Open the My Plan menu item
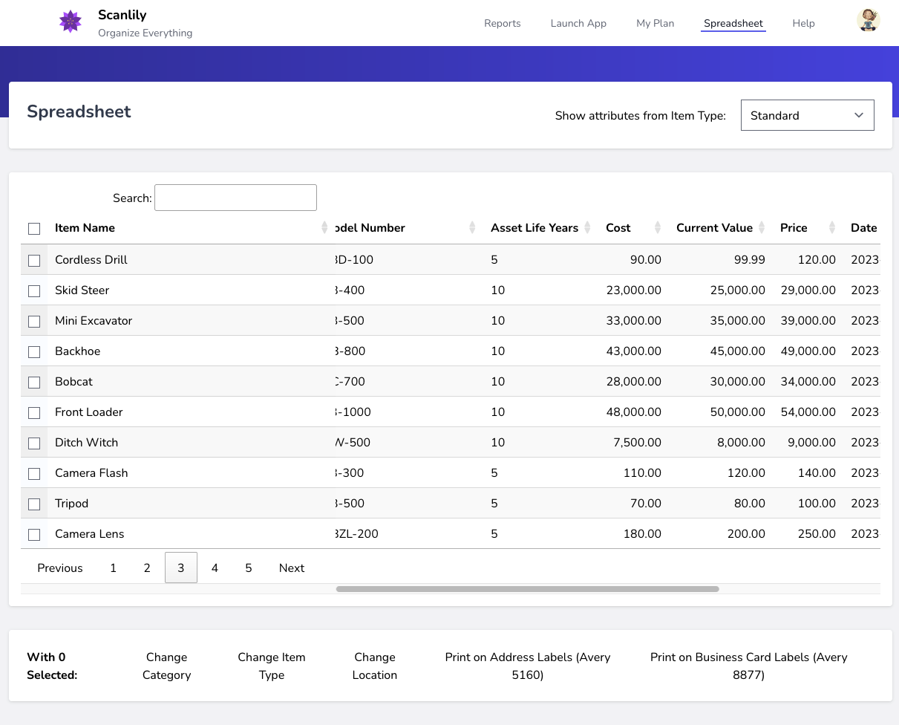899x725 pixels. (x=655, y=23)
